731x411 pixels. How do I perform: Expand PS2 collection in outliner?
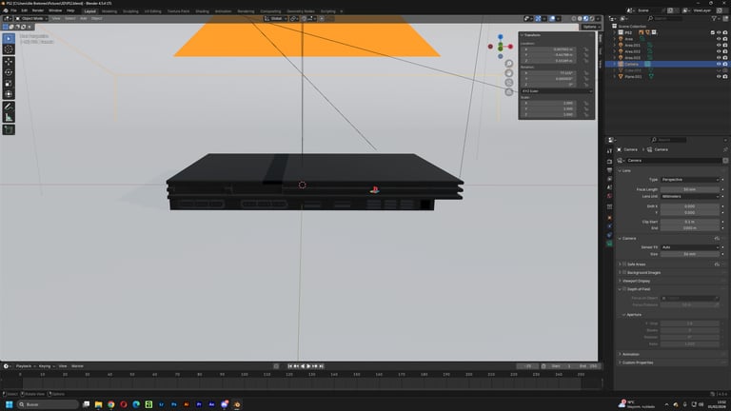615,32
